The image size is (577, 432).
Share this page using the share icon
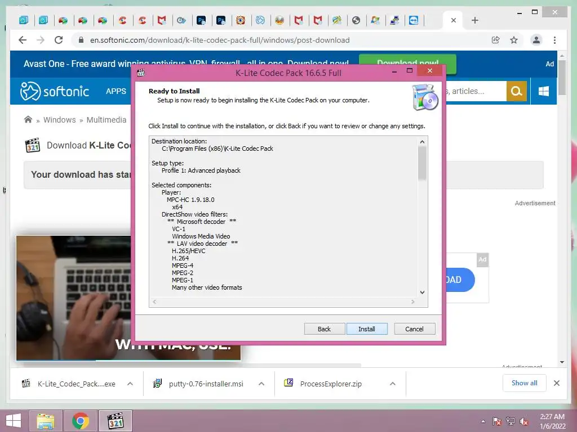coord(496,40)
